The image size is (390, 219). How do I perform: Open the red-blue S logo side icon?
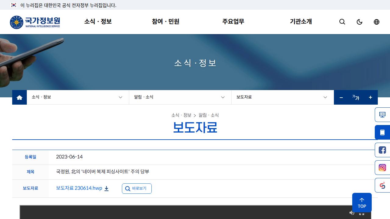[x=382, y=185]
